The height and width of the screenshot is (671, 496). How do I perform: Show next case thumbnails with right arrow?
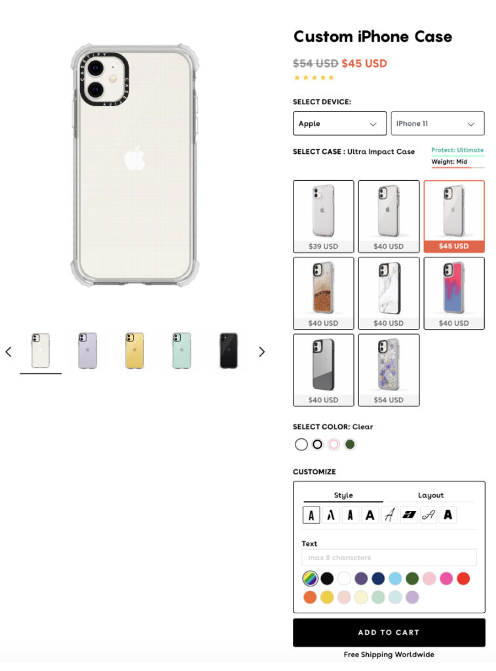[262, 352]
